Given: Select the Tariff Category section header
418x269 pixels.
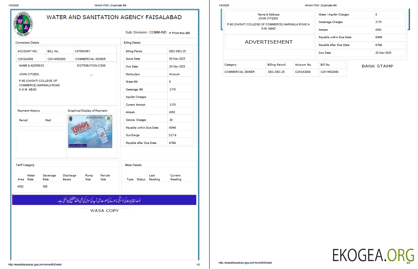Looking at the screenshot, I should pos(25,165).
